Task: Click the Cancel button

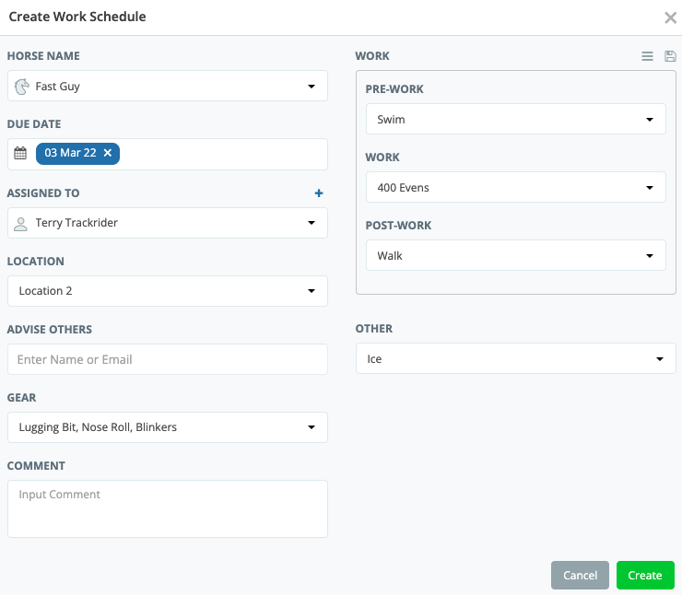Action: click(x=580, y=576)
